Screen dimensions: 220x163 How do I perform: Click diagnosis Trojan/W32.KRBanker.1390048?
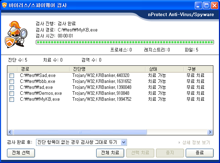(x=102, y=87)
